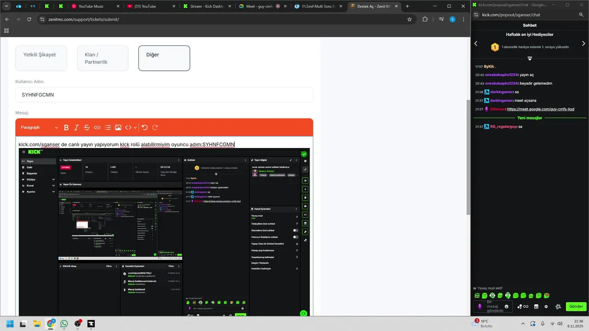Open the Windows Start menu
The width and height of the screenshot is (589, 331).
point(10,324)
